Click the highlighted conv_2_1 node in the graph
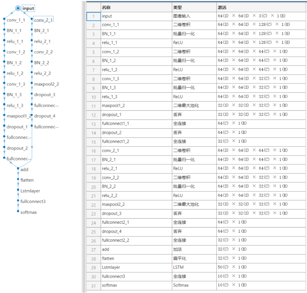307x293 pixels. (x=43, y=20)
